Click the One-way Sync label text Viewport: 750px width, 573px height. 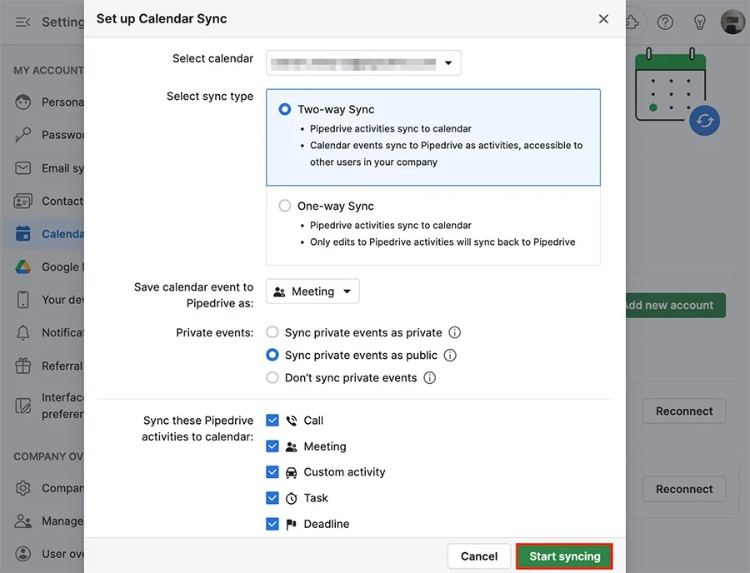click(x=336, y=206)
